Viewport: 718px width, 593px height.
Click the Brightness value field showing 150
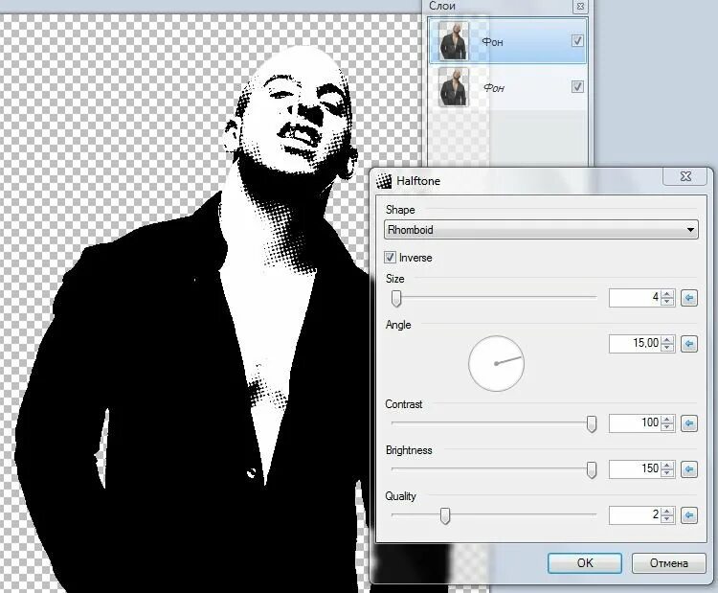[x=636, y=469]
